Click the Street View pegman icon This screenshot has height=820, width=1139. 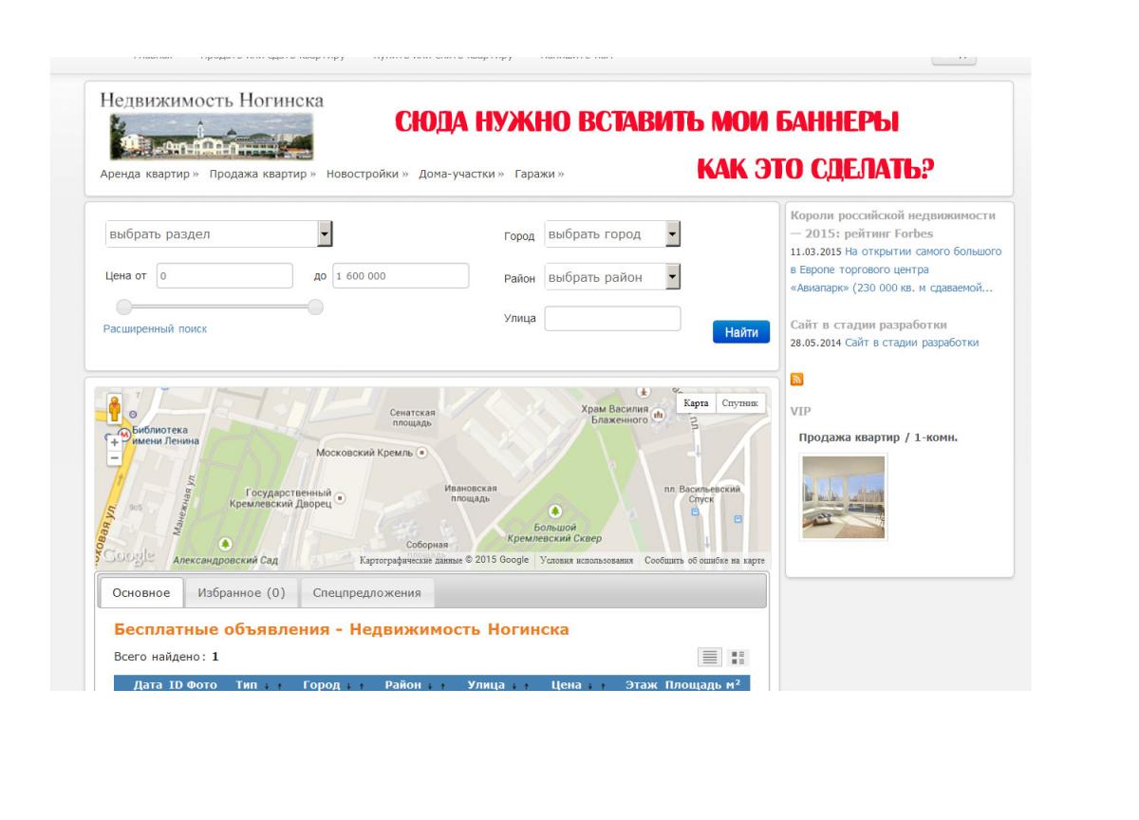pos(115,408)
